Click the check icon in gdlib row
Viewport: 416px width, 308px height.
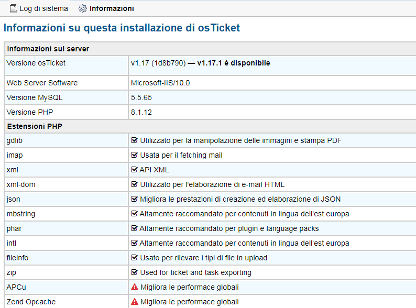(135, 140)
